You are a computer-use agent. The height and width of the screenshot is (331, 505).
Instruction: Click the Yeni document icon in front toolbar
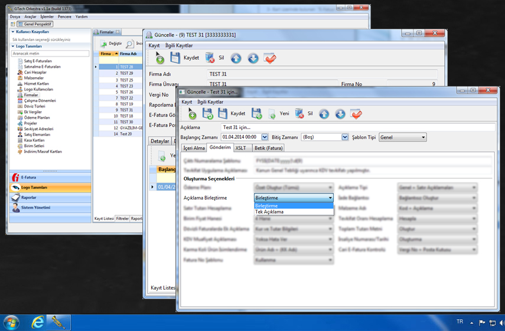coord(272,114)
